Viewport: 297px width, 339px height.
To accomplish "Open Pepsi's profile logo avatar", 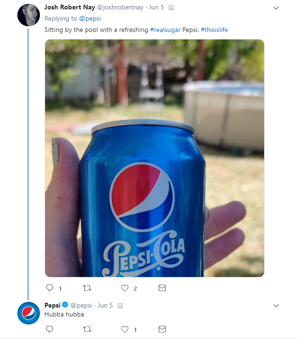I will click(28, 313).
